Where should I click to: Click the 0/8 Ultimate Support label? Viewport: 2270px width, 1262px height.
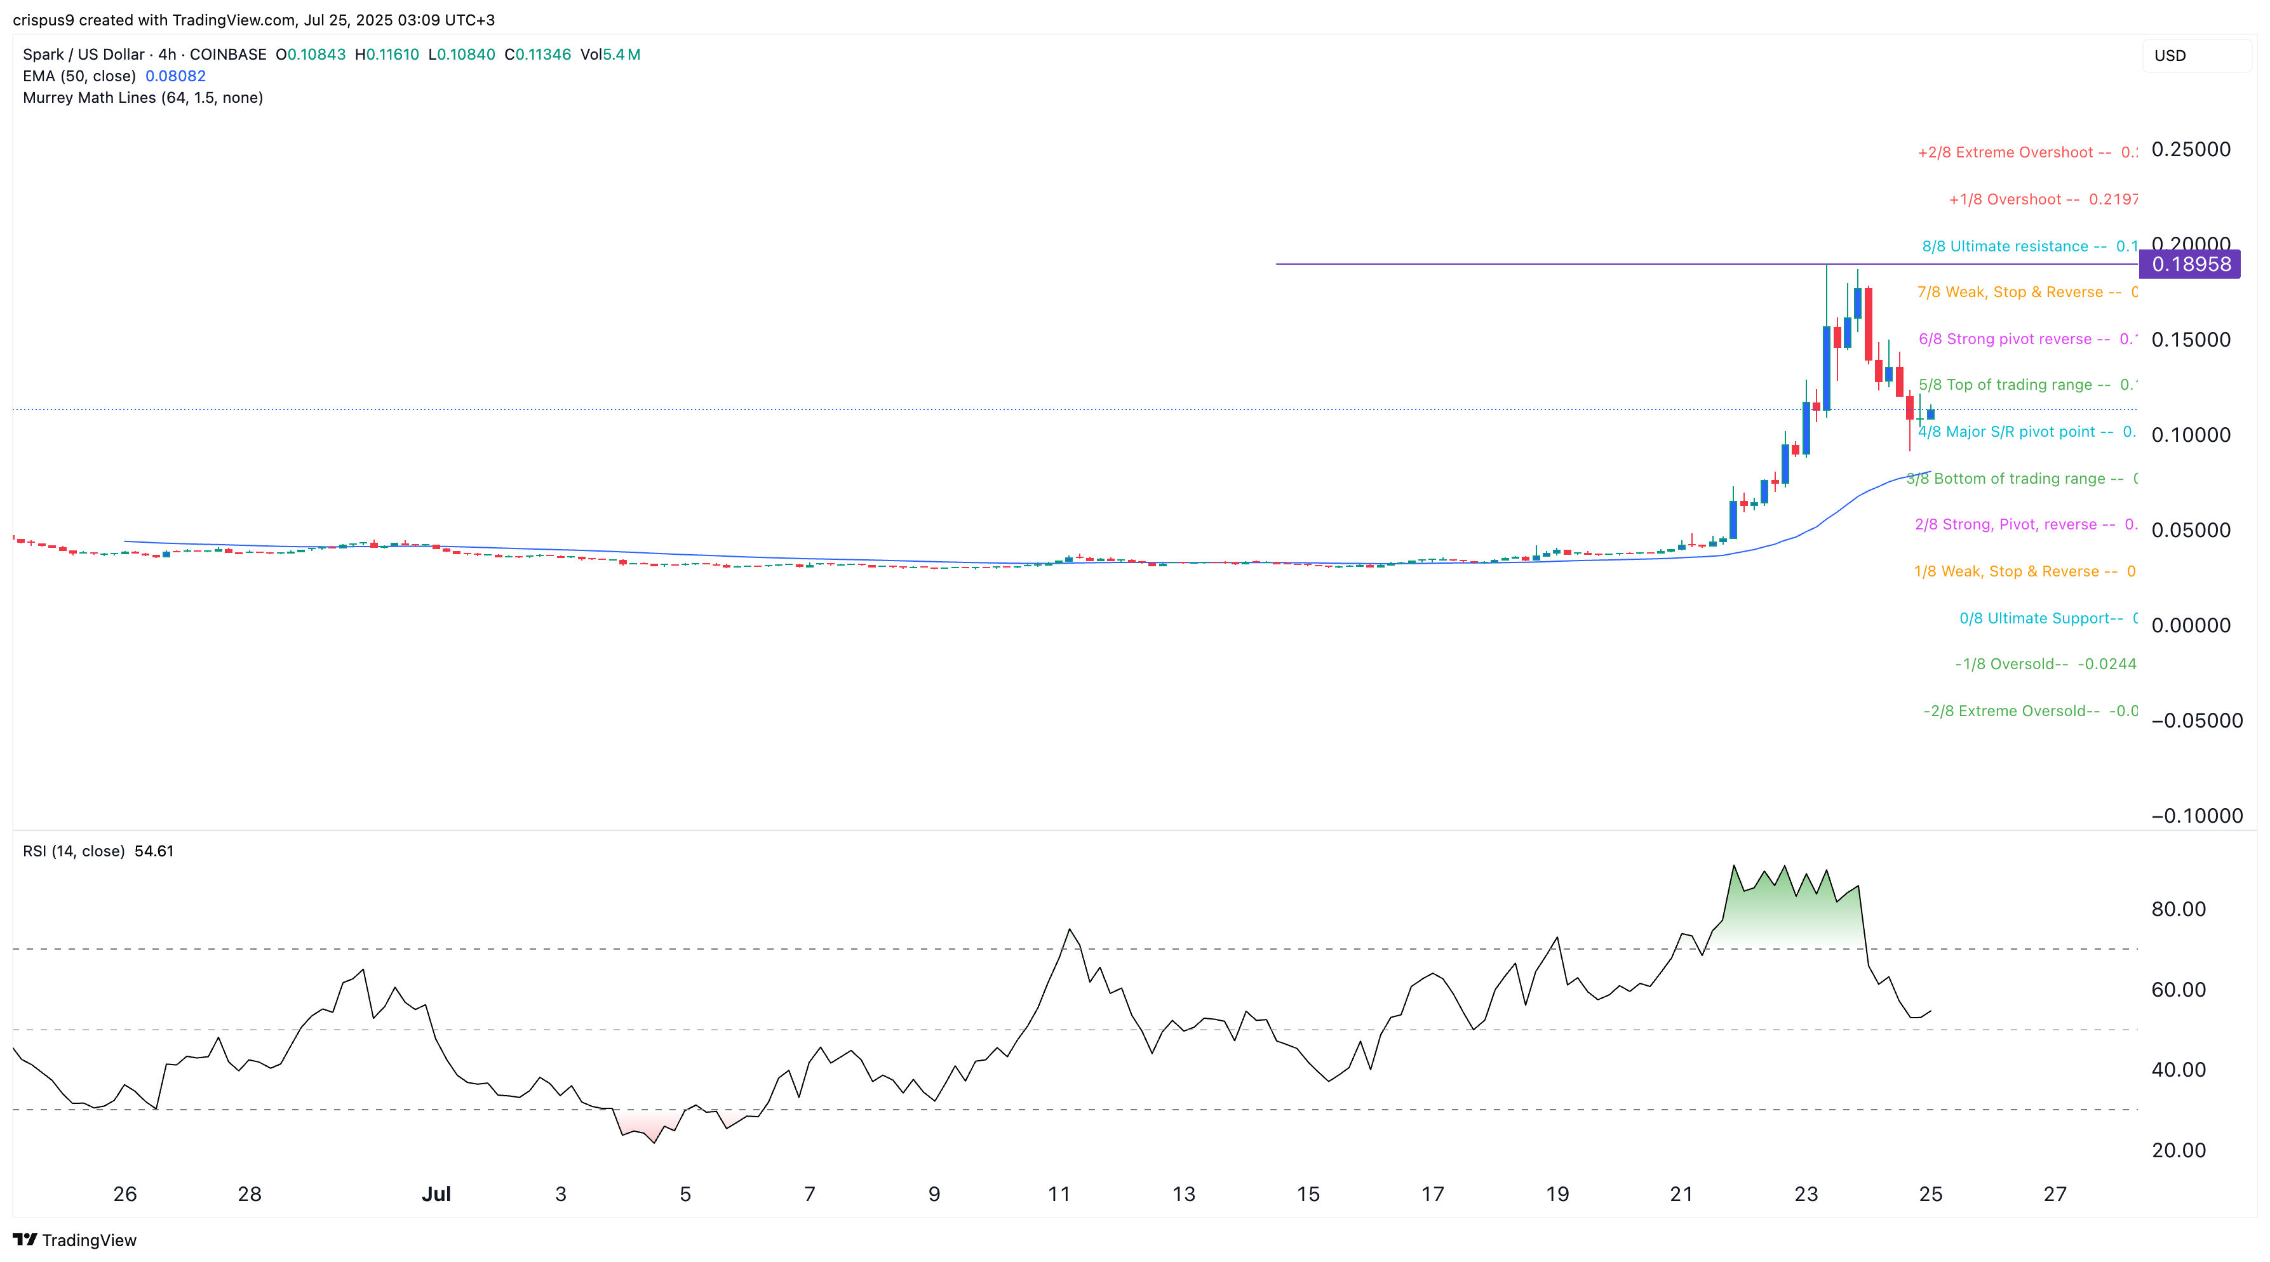tap(2048, 618)
